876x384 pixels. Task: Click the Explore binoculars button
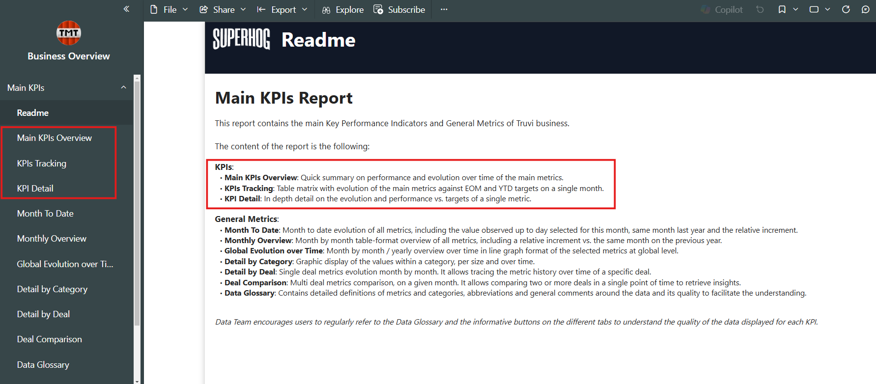click(343, 9)
